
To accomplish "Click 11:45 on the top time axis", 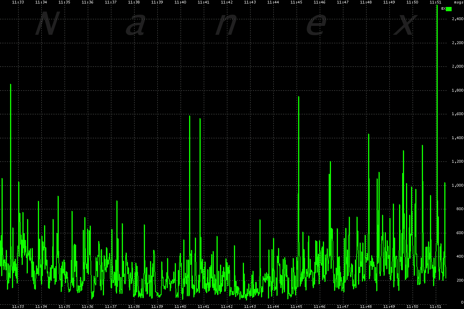I will pyautogui.click(x=296, y=2).
